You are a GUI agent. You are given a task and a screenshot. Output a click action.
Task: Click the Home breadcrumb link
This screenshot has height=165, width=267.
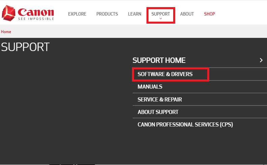pos(6,32)
